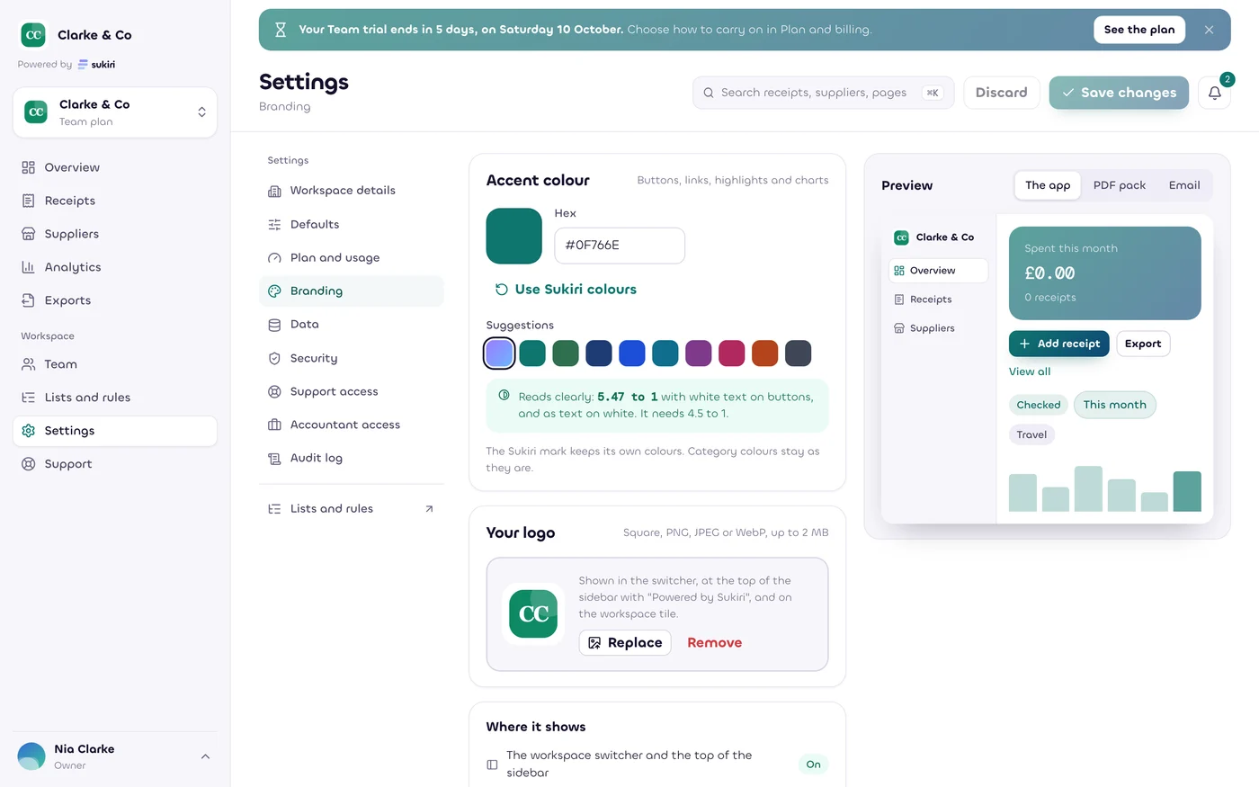The height and width of the screenshot is (787, 1259).
Task: Dismiss the trial banner
Action: (x=1209, y=30)
